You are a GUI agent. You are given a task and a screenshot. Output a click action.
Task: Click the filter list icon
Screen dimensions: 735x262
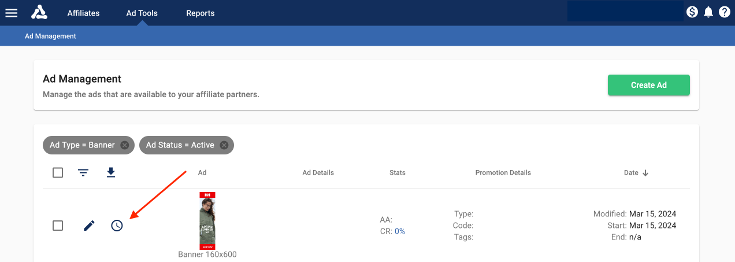click(x=84, y=172)
